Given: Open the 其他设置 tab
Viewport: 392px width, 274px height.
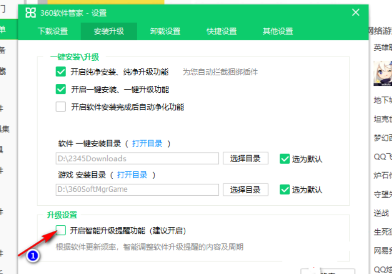Looking at the screenshot, I should point(278,31).
